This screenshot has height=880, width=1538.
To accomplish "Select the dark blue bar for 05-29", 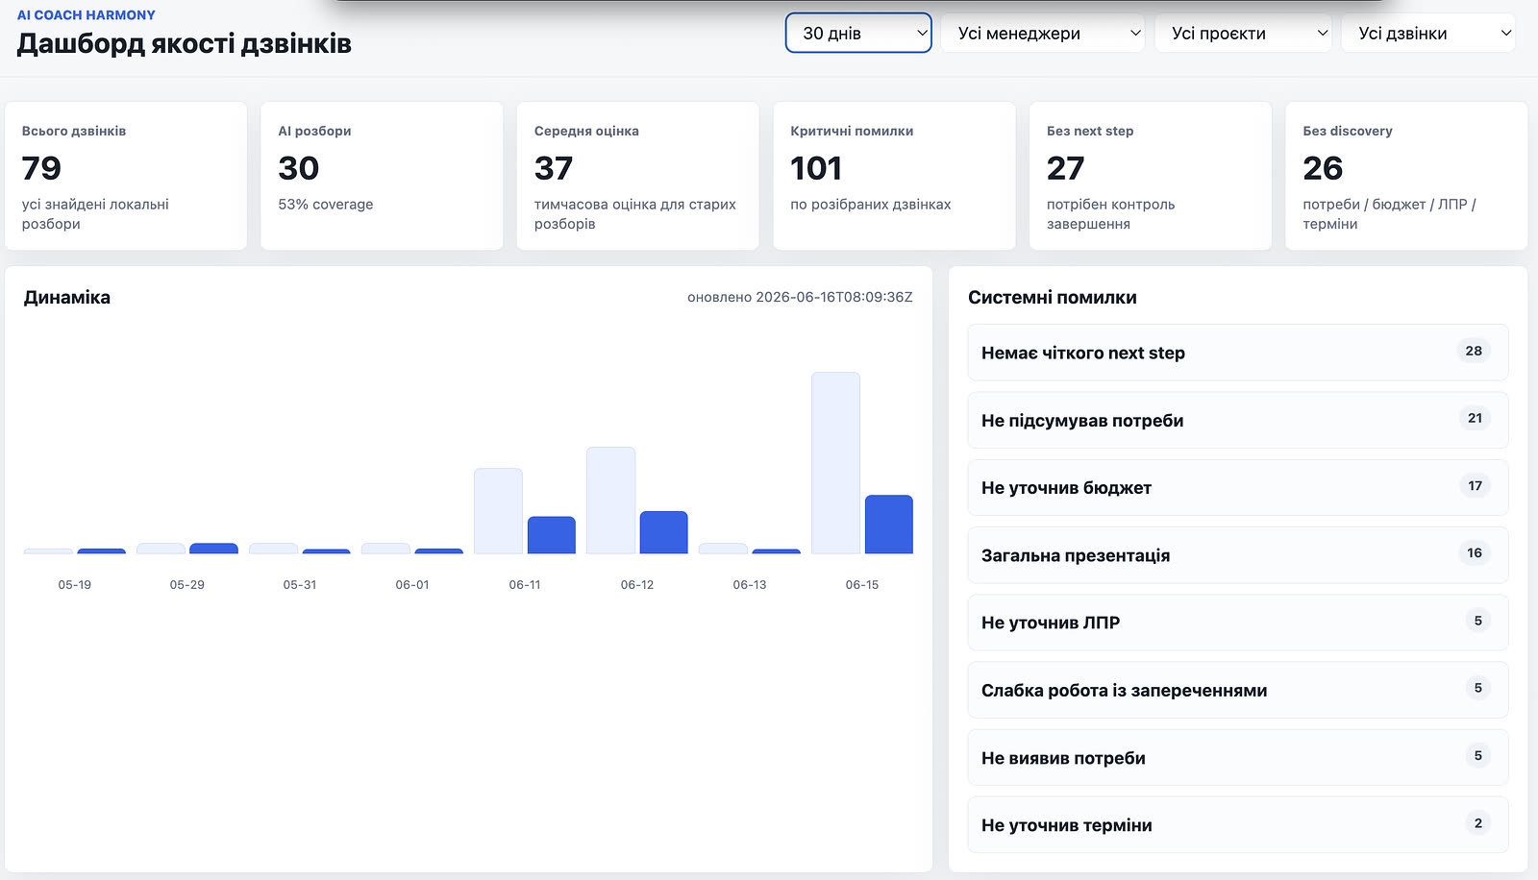I will pos(213,549).
